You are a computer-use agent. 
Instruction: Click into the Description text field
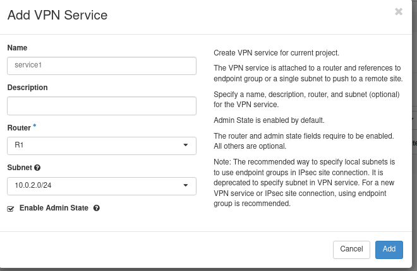(x=101, y=105)
